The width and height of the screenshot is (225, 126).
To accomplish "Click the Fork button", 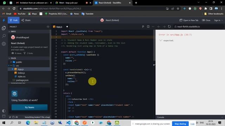I will pos(14,20).
